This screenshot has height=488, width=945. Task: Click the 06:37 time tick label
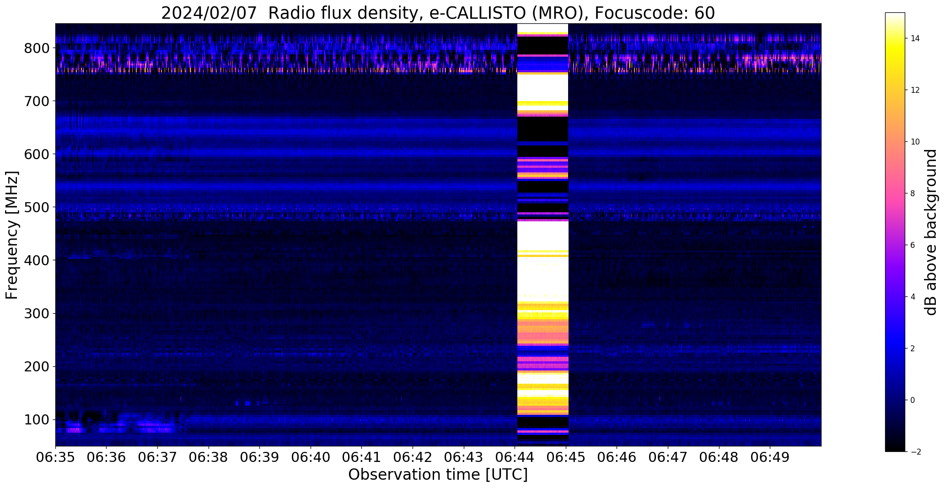point(158,458)
